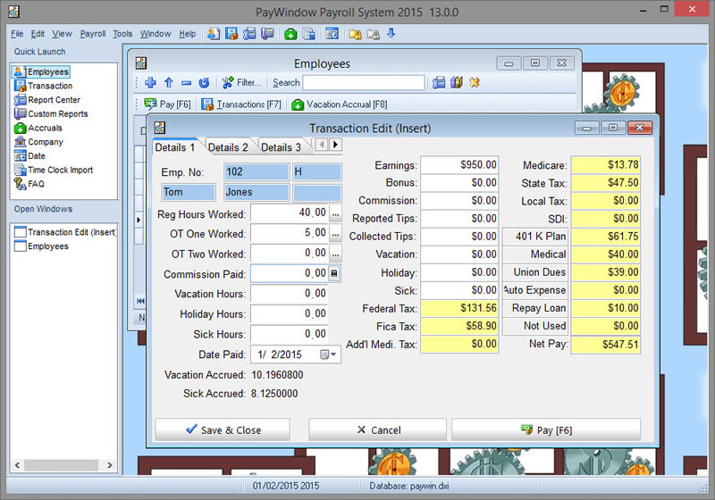Viewport: 715px width, 500px height.
Task: Click Vacation Accrual [F8] toolbar button
Action: [340, 104]
